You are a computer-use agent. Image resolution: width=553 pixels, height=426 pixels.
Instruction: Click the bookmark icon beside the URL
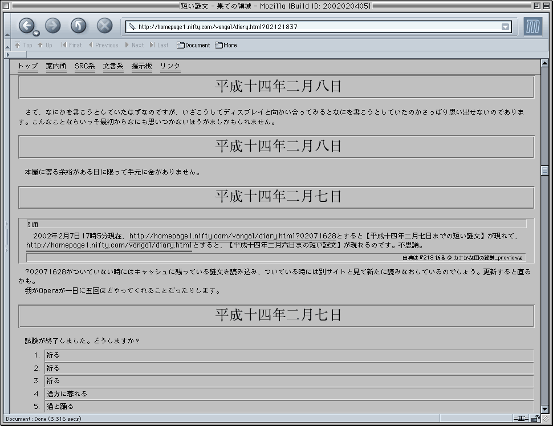[x=132, y=27]
